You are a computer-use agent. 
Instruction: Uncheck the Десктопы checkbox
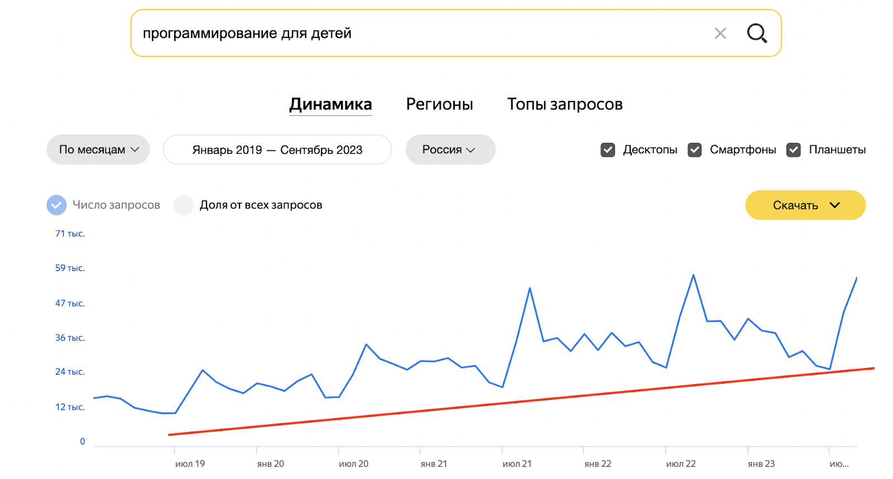pos(608,150)
